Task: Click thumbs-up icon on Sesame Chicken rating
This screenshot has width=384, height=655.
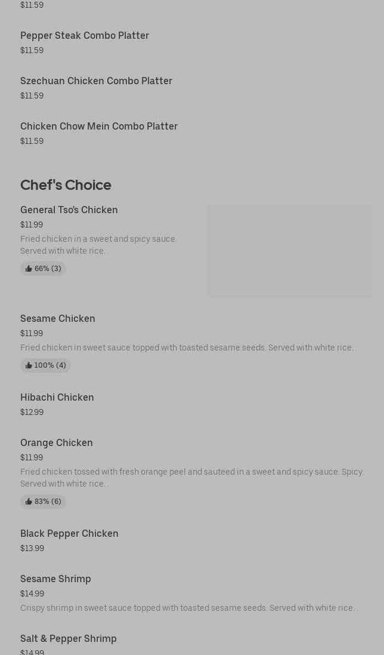Action: pos(29,365)
